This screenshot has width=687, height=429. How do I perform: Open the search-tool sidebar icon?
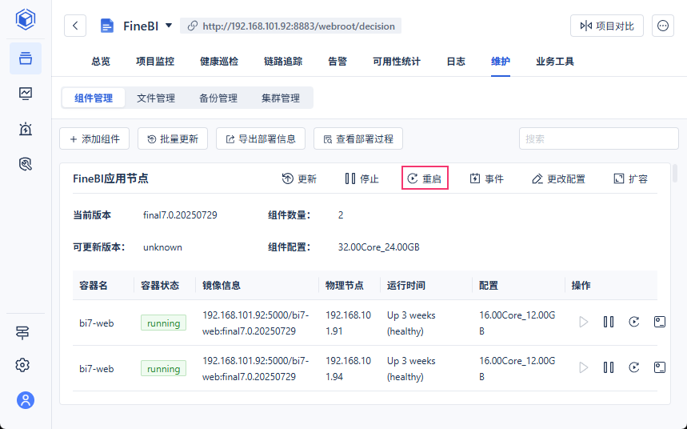pyautogui.click(x=26, y=164)
